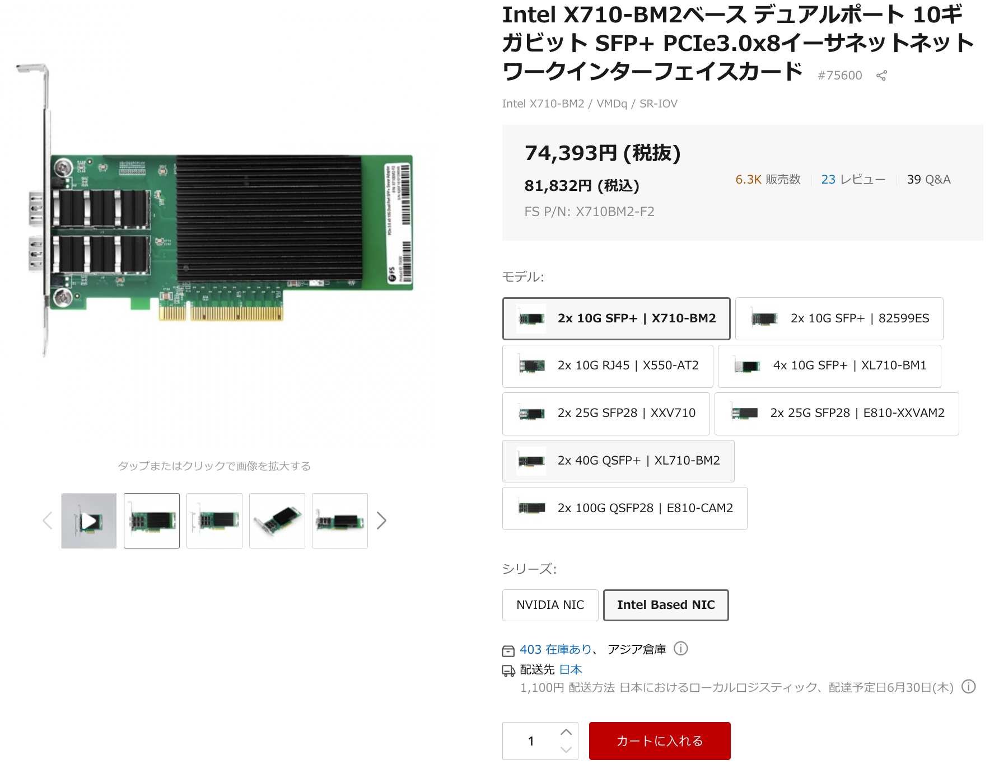
Task: Click the quantity input field
Action: pos(531,741)
